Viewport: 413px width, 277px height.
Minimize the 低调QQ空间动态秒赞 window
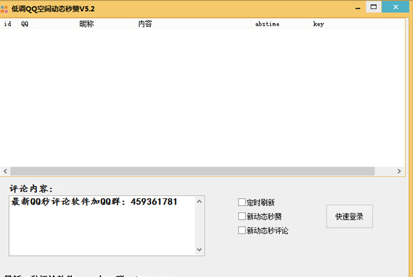click(x=358, y=8)
